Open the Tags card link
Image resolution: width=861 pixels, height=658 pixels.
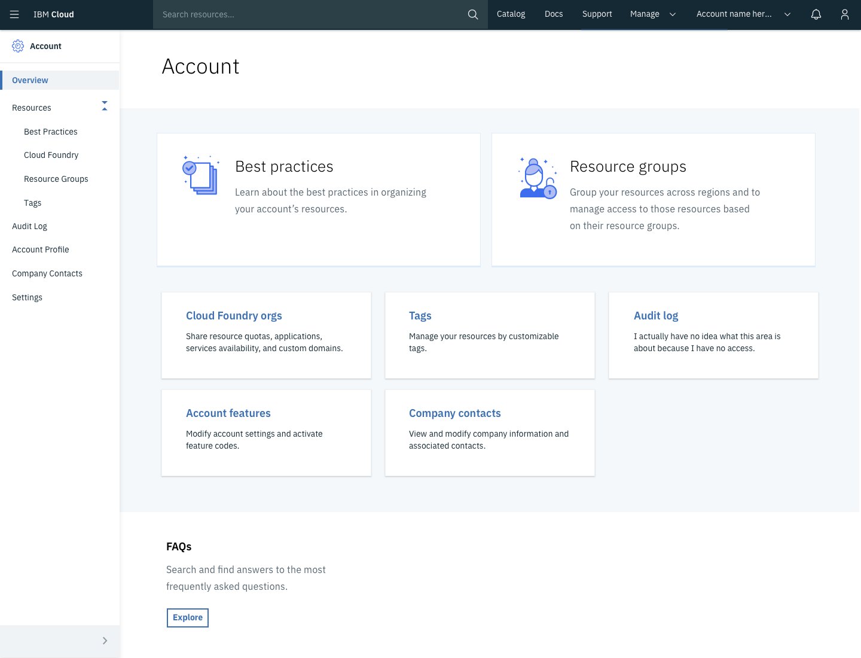click(420, 316)
